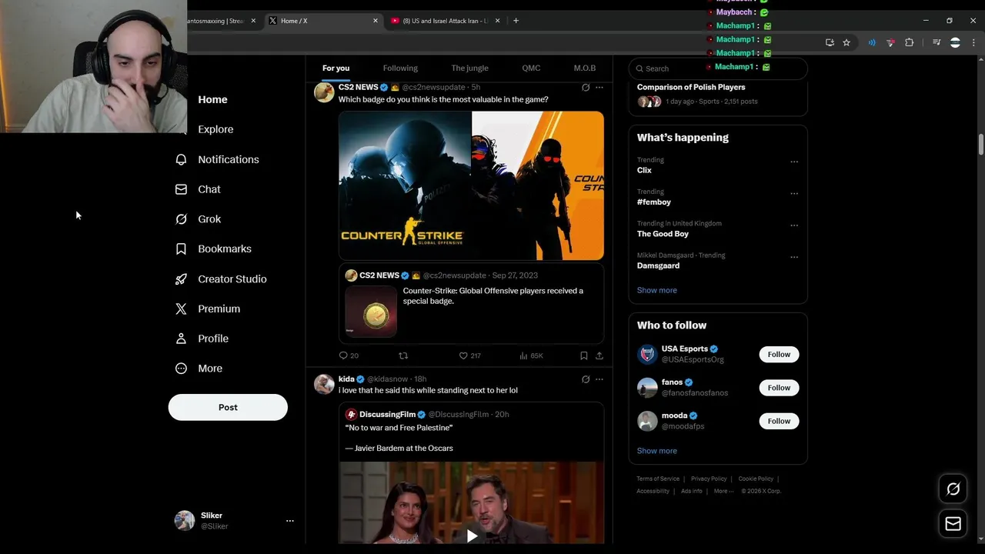Open options for The Good Boy trend
The image size is (985, 554).
click(x=794, y=225)
